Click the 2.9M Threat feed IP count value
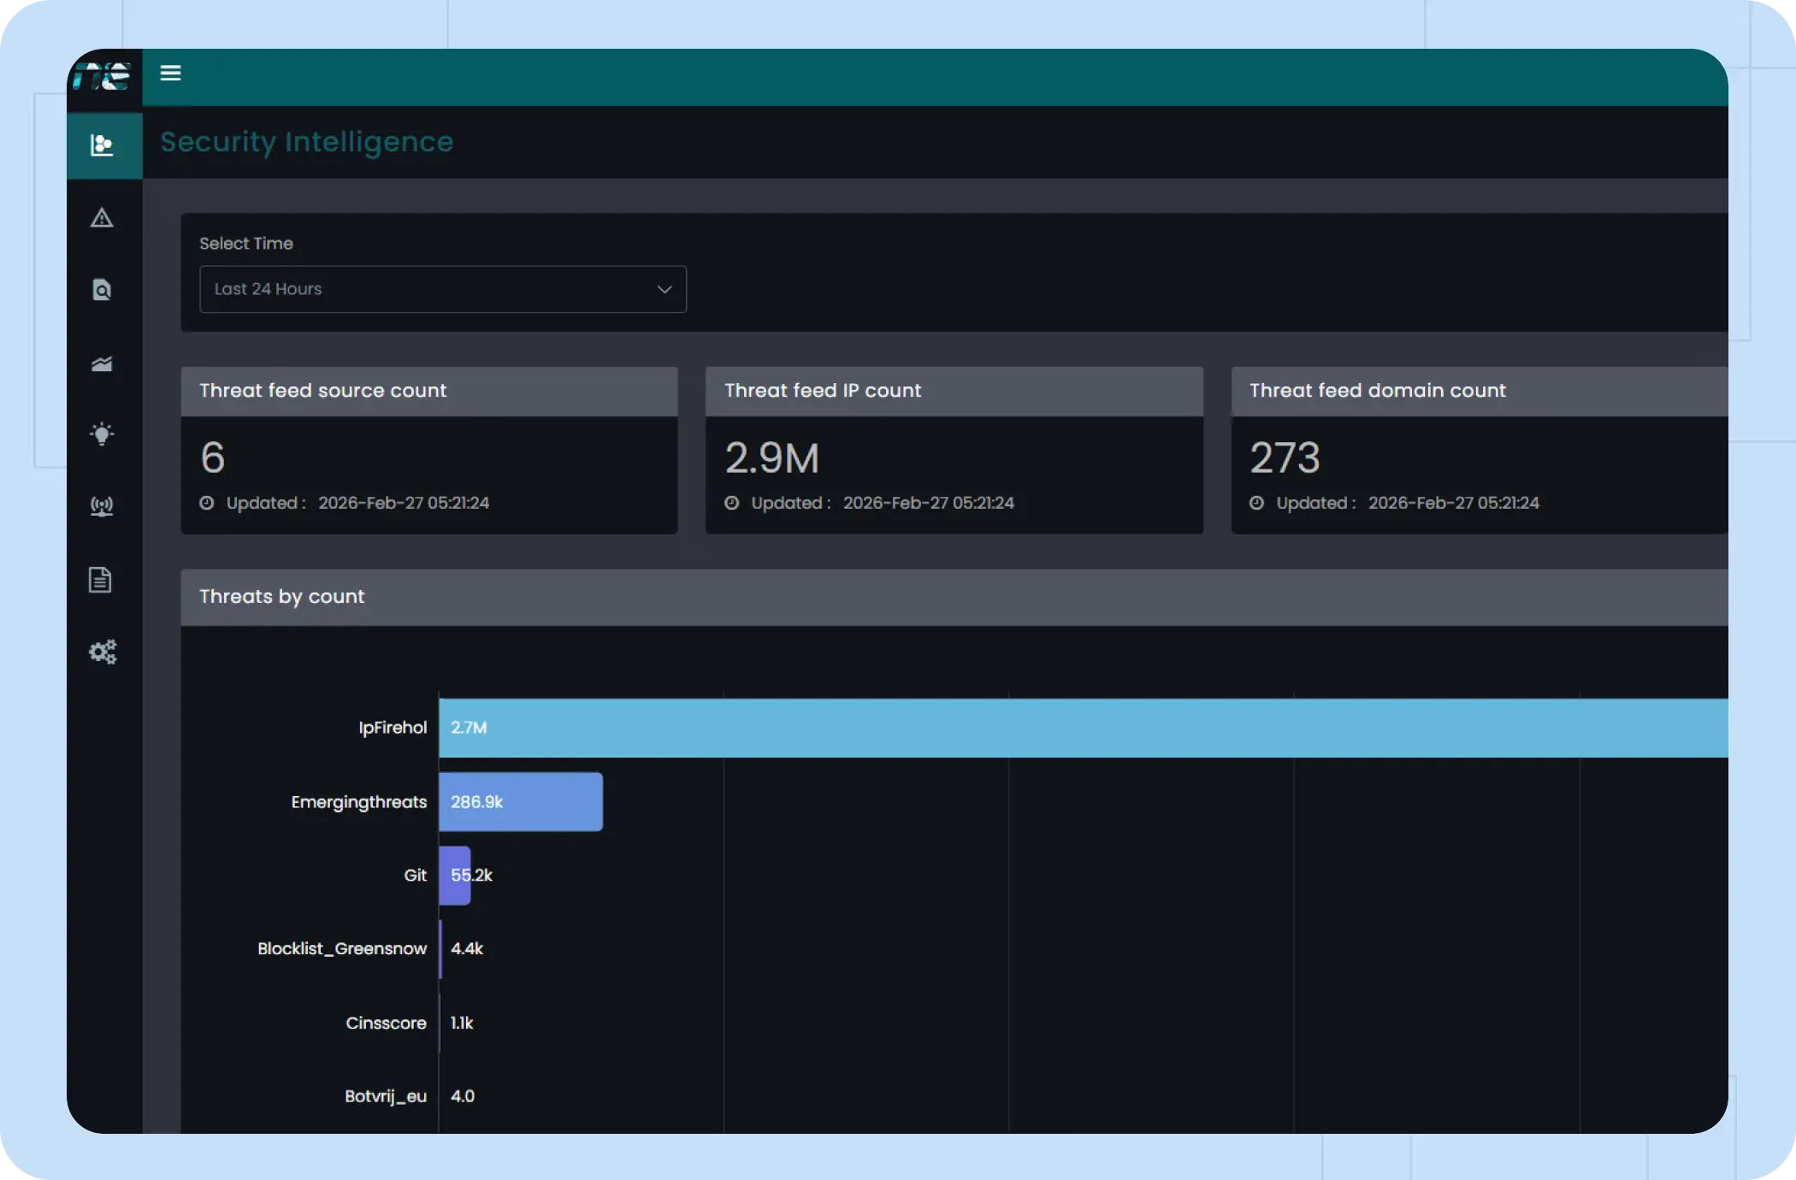The height and width of the screenshot is (1180, 1796). click(771, 458)
